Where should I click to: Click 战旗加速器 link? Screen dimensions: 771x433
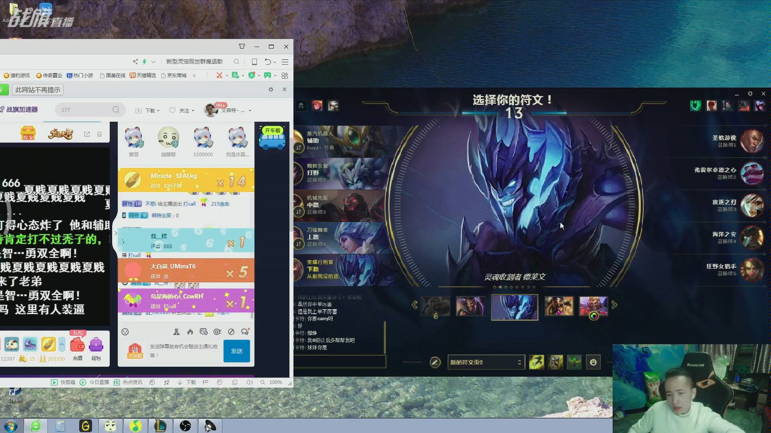coord(19,110)
